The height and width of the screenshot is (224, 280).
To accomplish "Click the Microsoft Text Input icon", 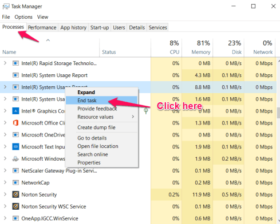I will tap(15, 147).
